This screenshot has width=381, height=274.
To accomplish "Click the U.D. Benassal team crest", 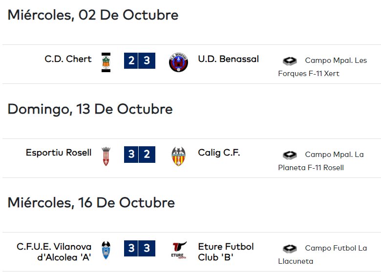I will [178, 62].
